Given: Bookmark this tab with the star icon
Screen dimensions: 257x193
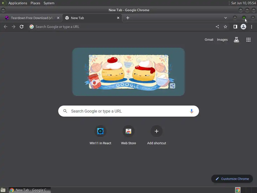Looking at the screenshot, I should [x=225, y=27].
